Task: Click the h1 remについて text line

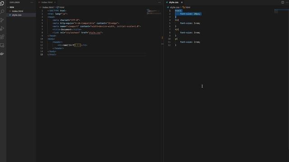Action: point(72,45)
